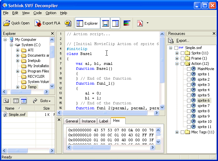The image size is (218, 161).
Task: Check the Misc Tags (11) checkbox
Action: 183,132
